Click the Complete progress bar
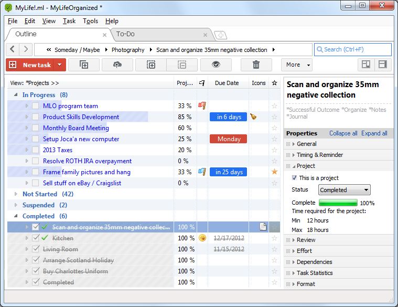 coord(338,203)
